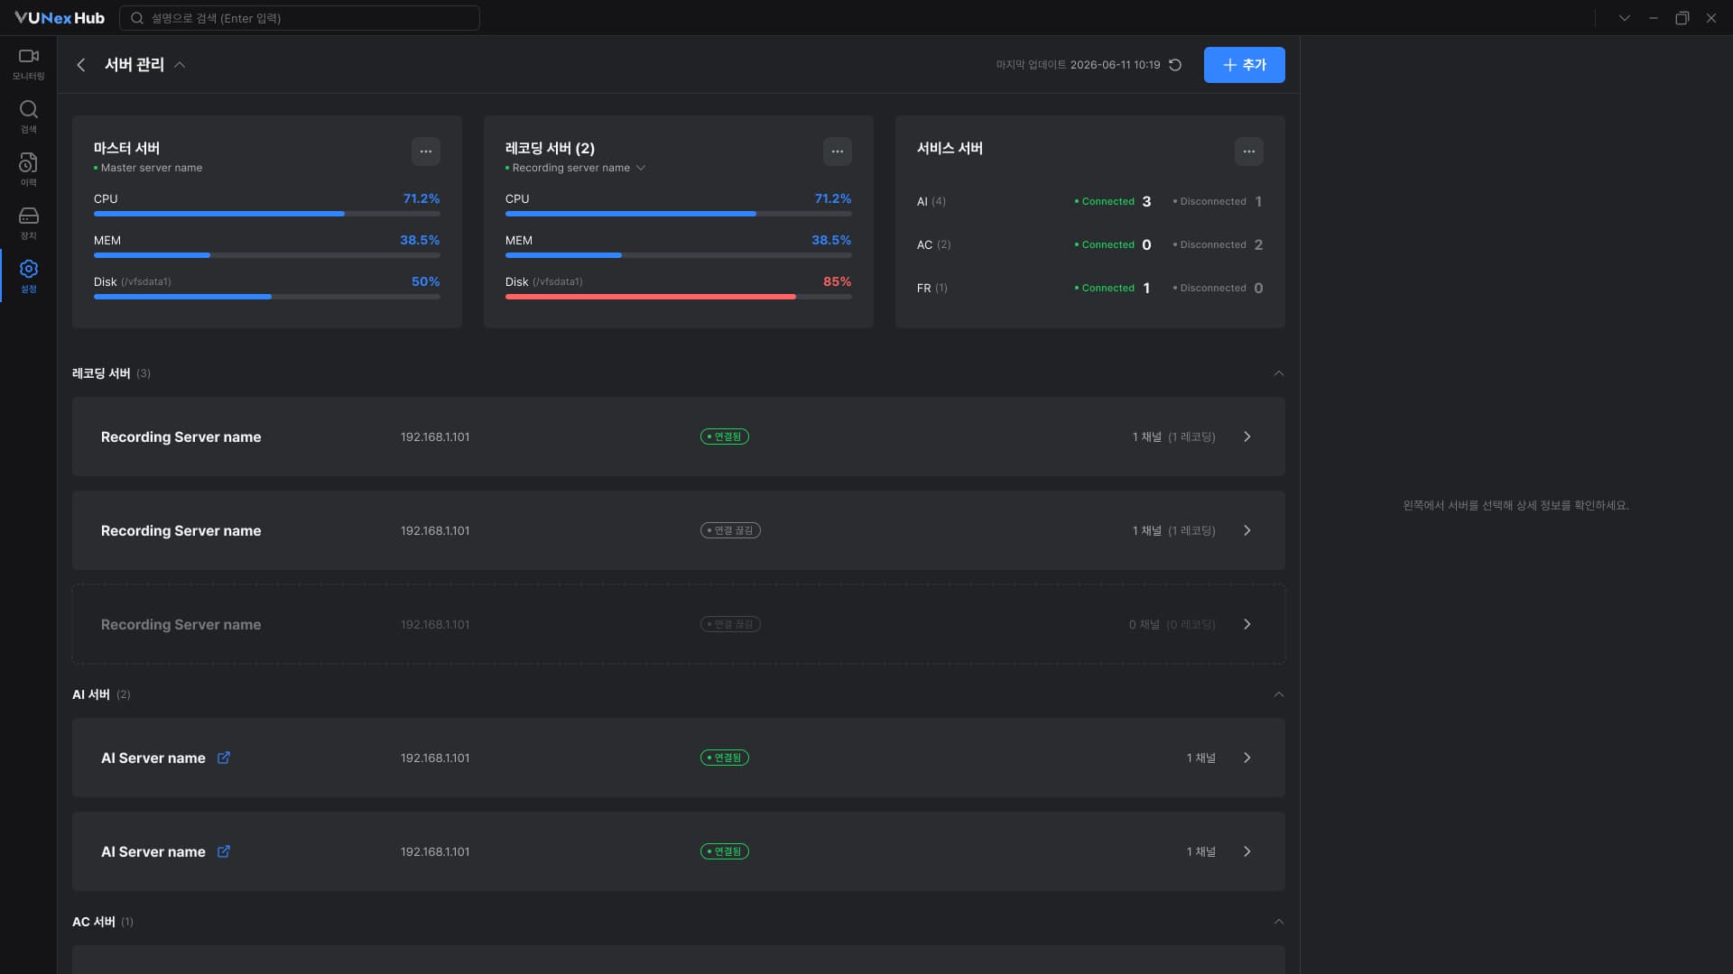The width and height of the screenshot is (1733, 974).
Task: Open details arrow of dimmed Recording Server with 0 채널
Action: click(x=1247, y=624)
